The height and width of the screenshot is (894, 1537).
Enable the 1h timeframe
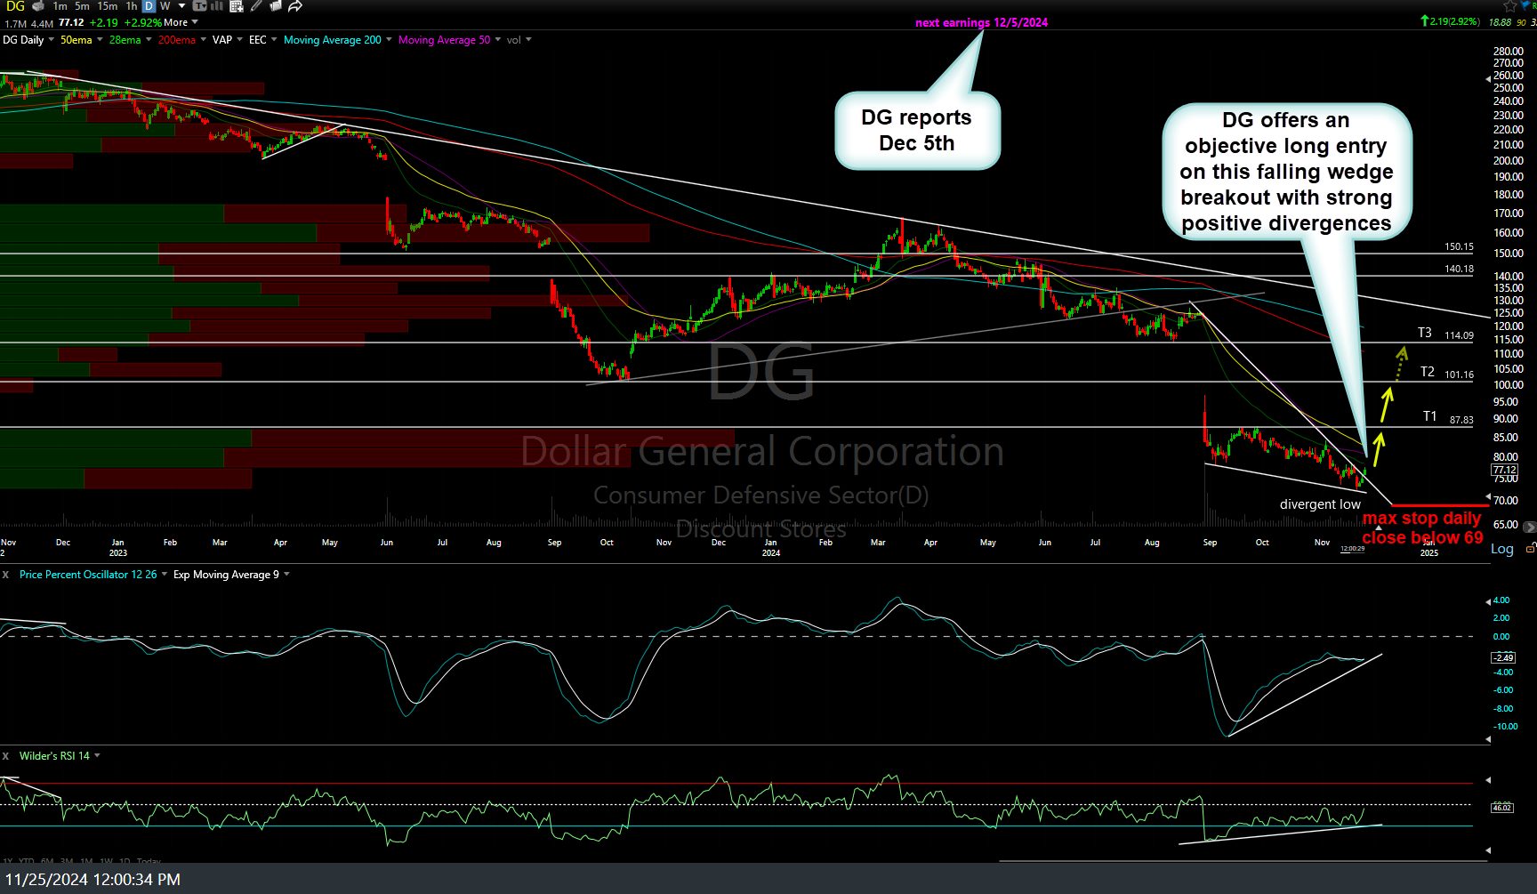pos(132,6)
